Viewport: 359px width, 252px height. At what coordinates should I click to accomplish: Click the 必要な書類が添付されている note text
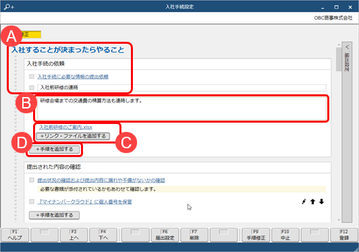pyautogui.click(x=98, y=189)
